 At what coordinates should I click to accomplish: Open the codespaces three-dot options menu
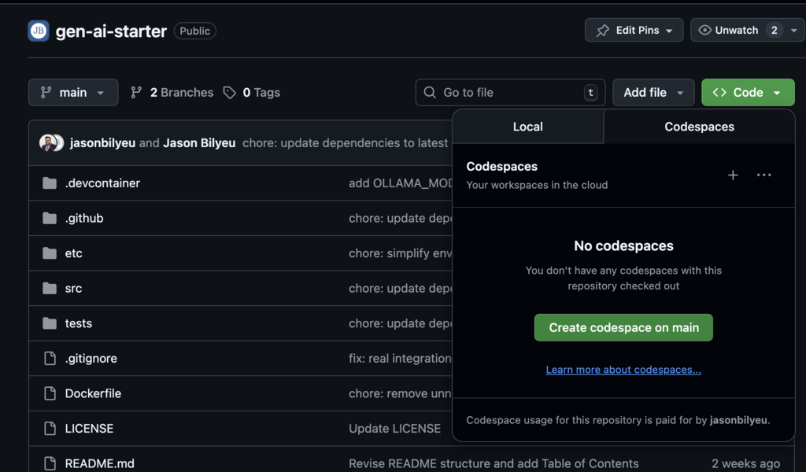763,175
